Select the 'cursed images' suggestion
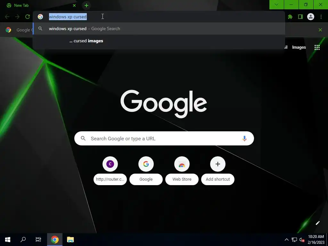Image resolution: width=328 pixels, height=246 pixels. tap(159, 41)
